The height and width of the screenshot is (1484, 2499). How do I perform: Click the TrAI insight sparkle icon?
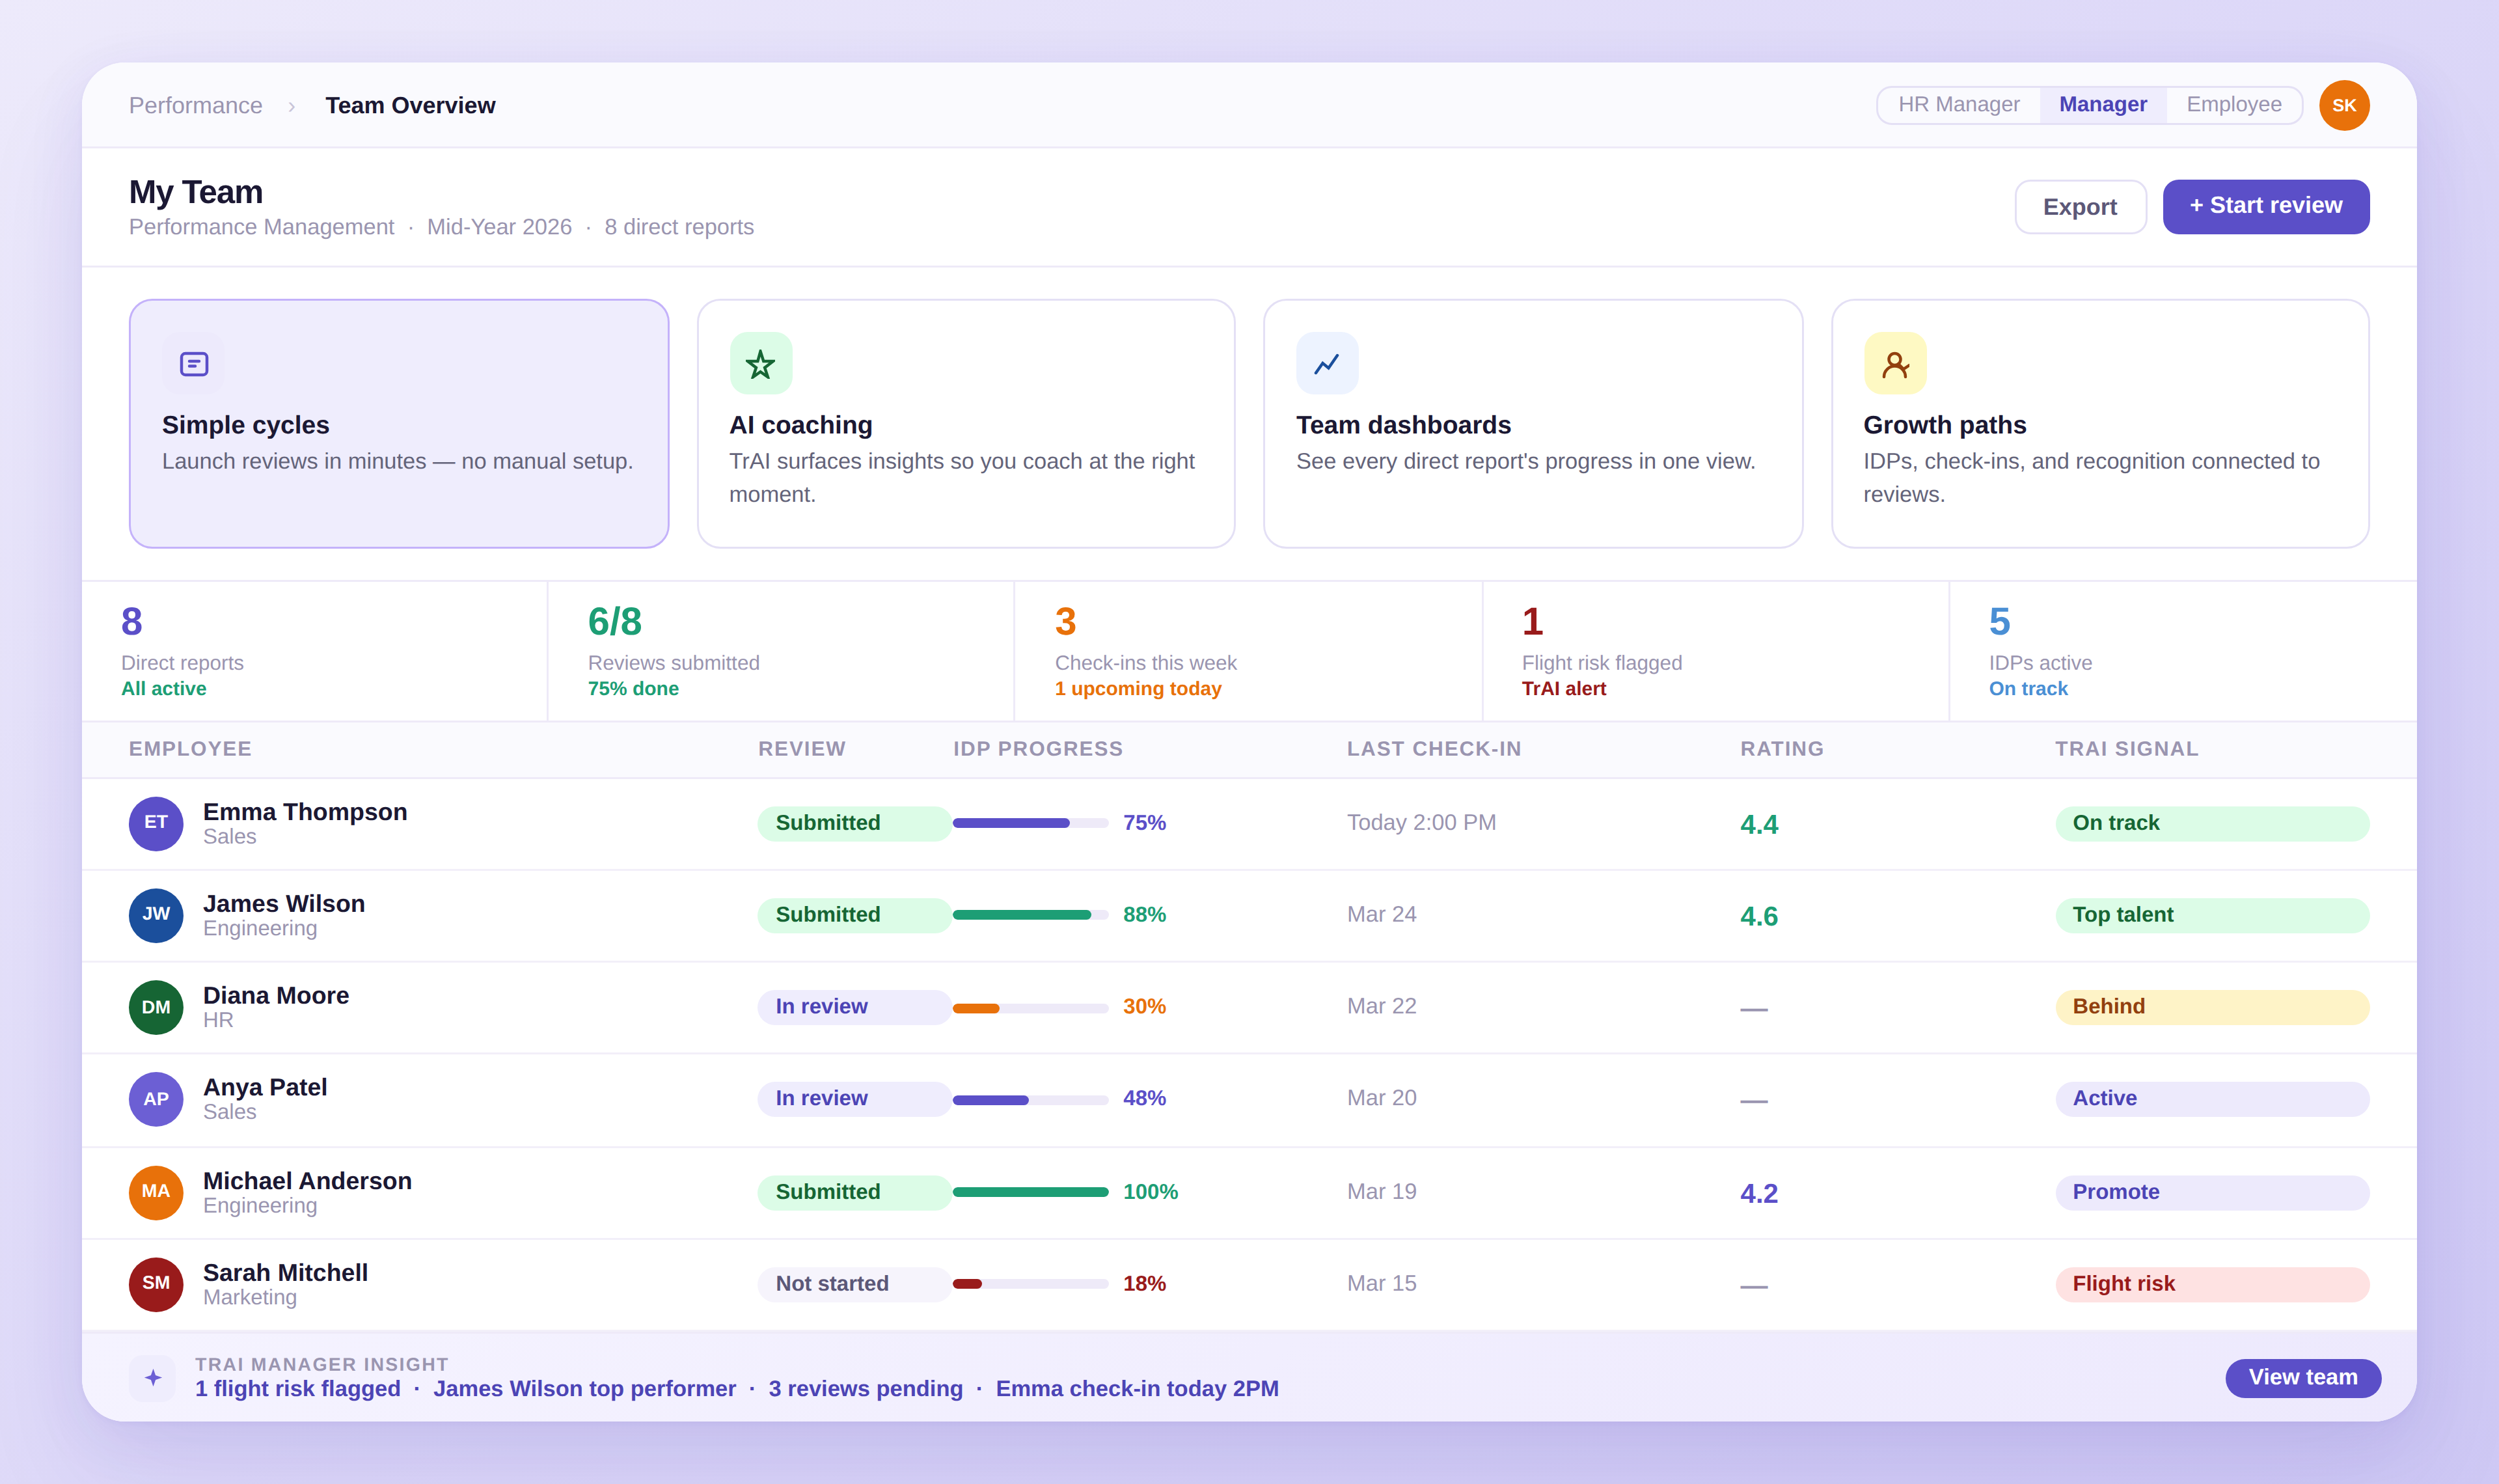[x=153, y=1377]
